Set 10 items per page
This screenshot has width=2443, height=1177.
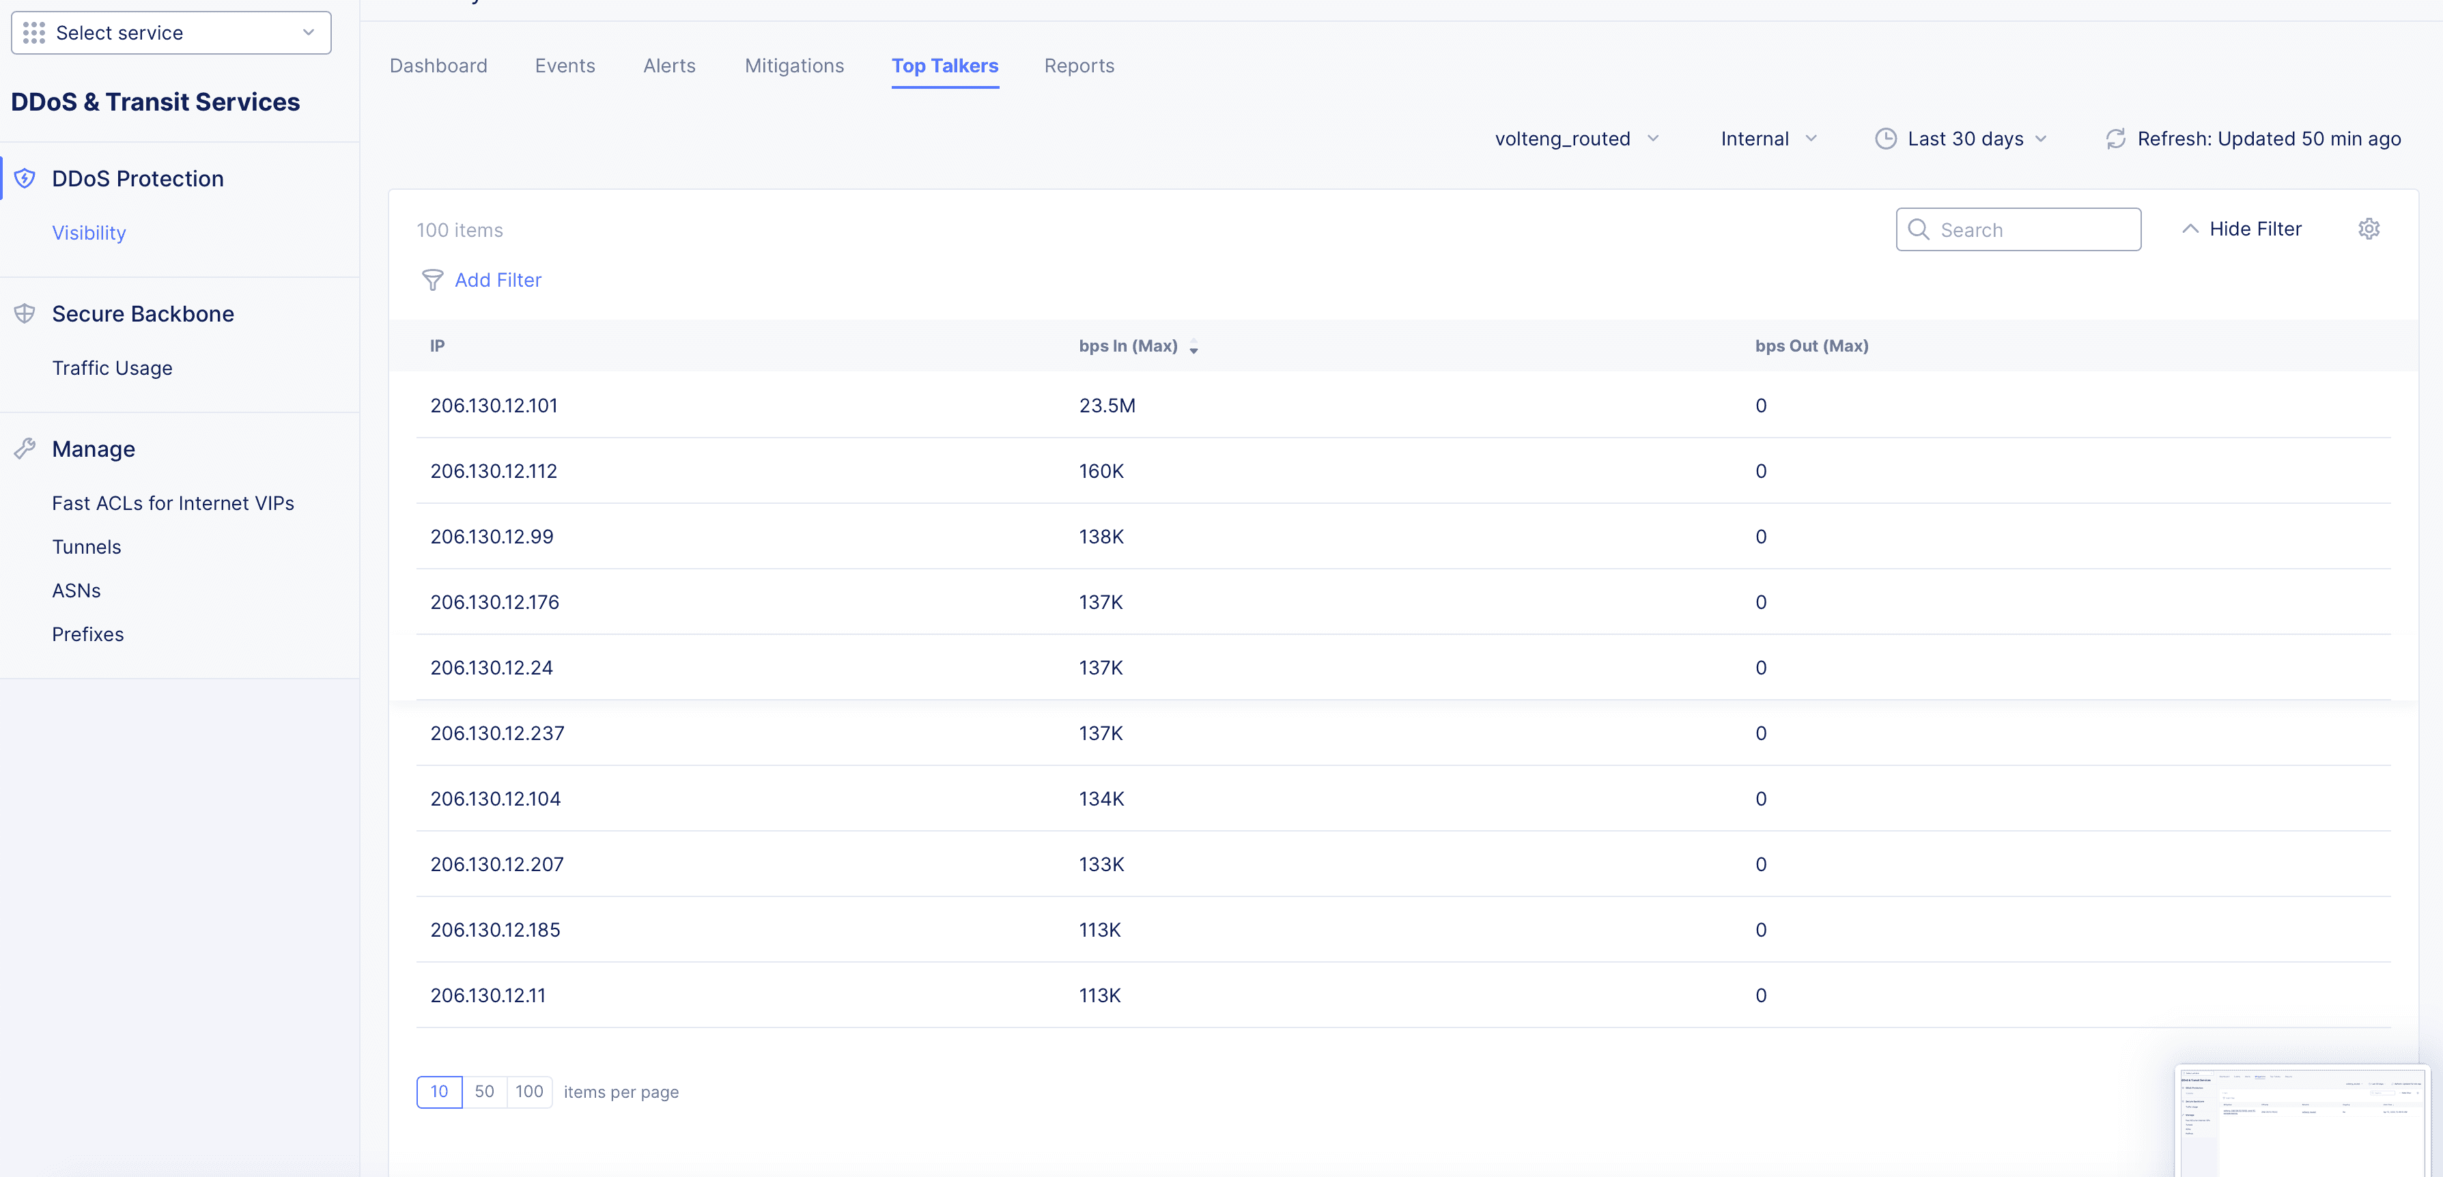tap(440, 1092)
